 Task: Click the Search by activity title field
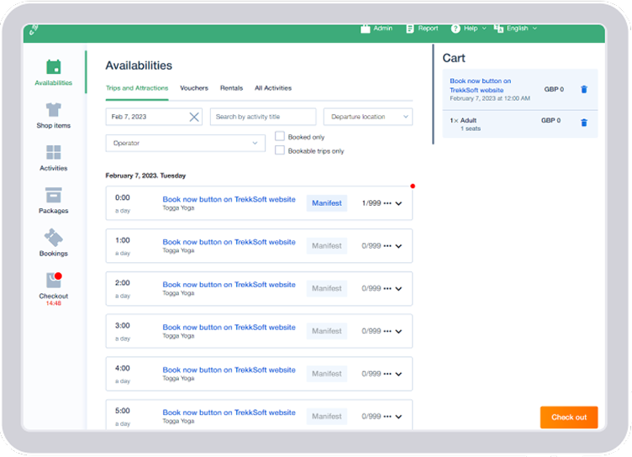coord(262,117)
